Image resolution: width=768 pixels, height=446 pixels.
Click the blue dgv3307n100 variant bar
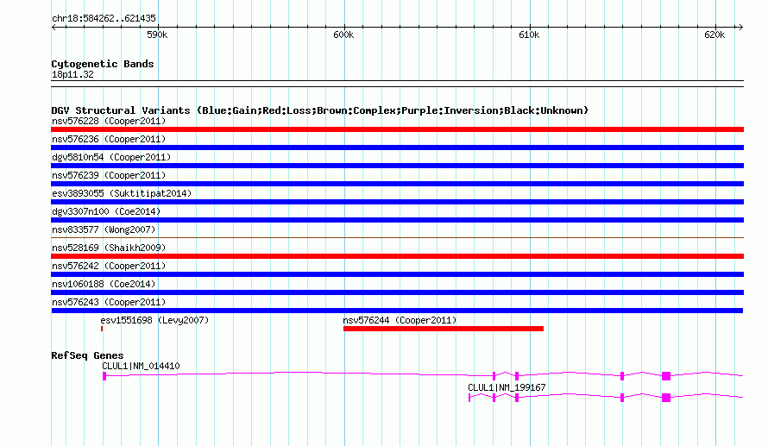pyautogui.click(x=397, y=220)
